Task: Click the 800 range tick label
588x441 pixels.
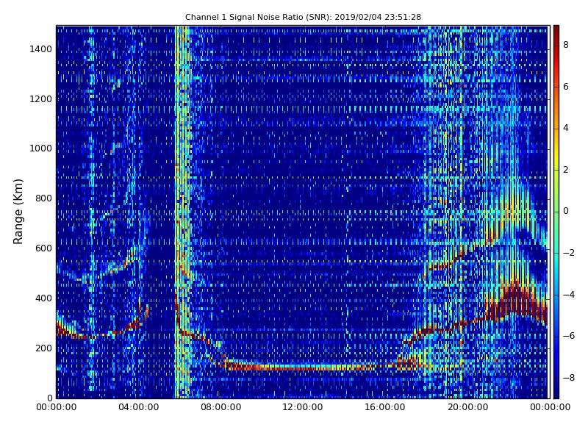Action: (43, 198)
